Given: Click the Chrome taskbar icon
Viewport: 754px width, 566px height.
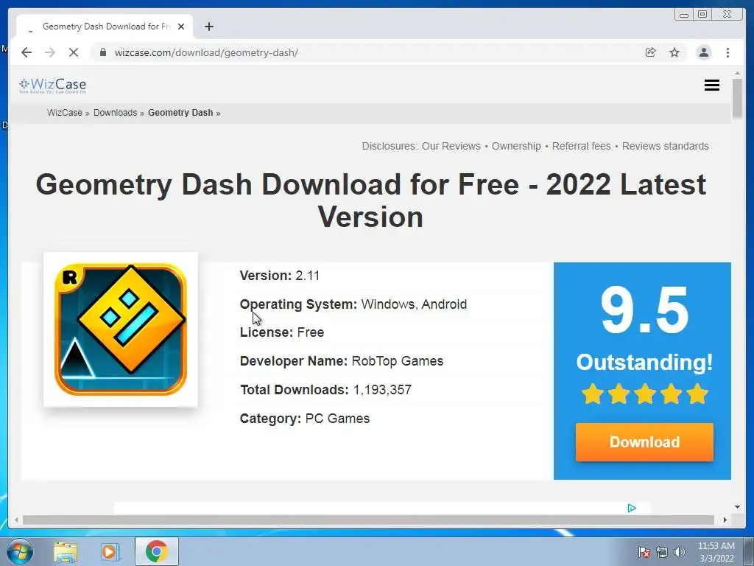Looking at the screenshot, I should pyautogui.click(x=157, y=551).
